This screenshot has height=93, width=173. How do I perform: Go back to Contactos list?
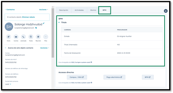pos(10,10)
